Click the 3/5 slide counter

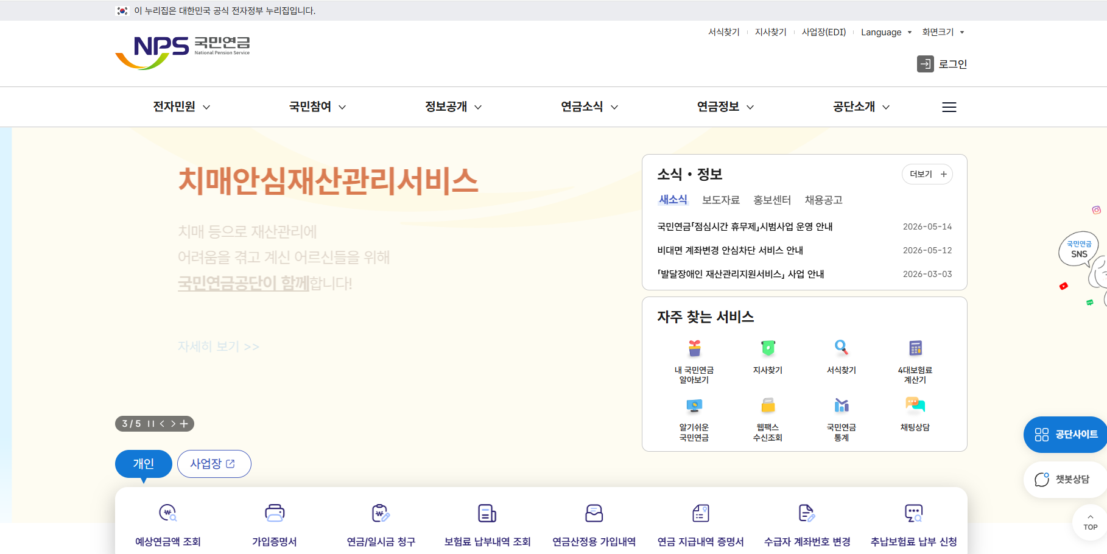pos(132,424)
